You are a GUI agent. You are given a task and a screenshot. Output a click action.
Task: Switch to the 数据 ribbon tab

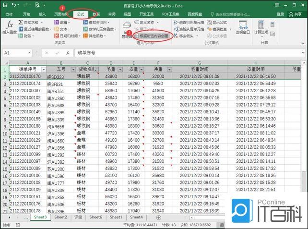96,14
